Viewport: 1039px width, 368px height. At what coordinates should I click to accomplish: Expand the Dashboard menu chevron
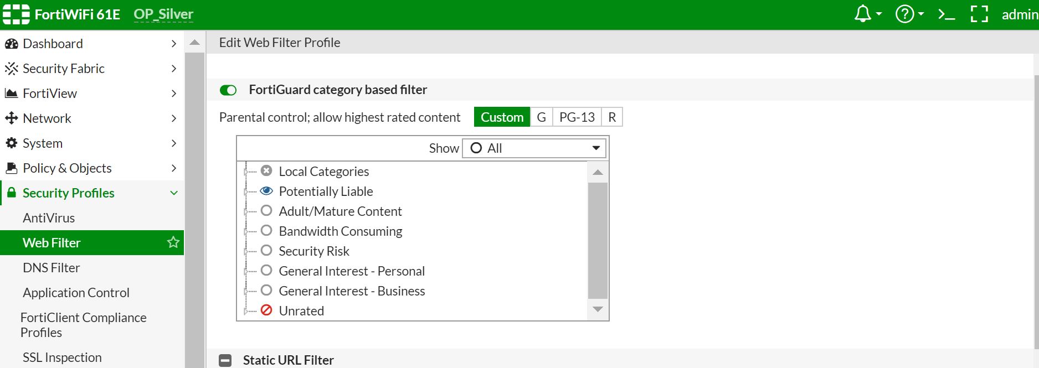pyautogui.click(x=173, y=44)
